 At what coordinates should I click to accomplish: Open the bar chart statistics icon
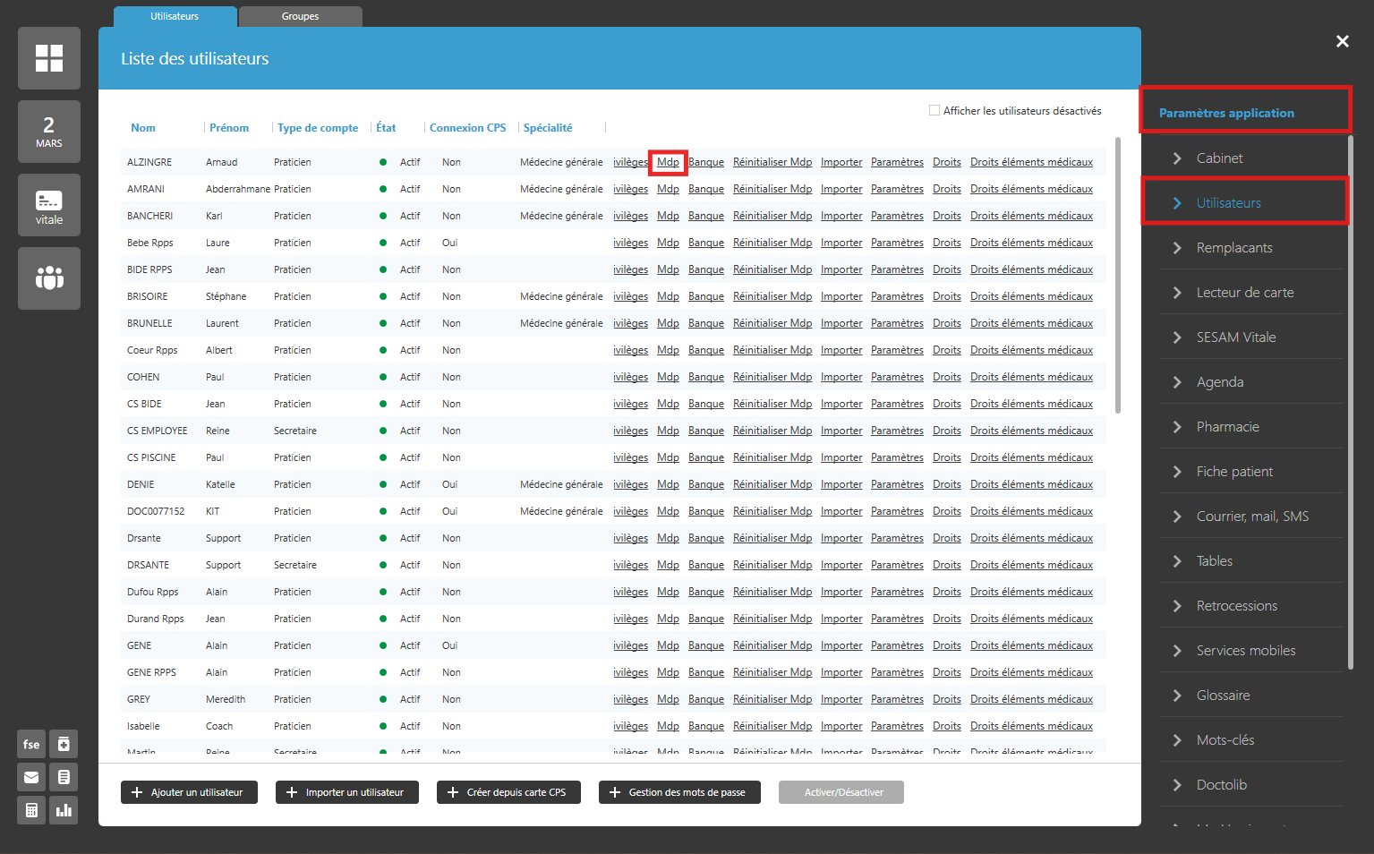point(64,810)
